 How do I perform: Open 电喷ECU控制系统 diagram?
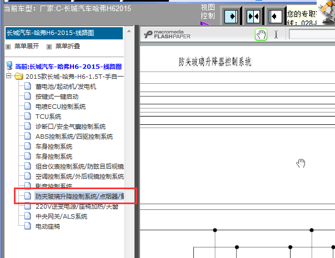tap(61, 107)
